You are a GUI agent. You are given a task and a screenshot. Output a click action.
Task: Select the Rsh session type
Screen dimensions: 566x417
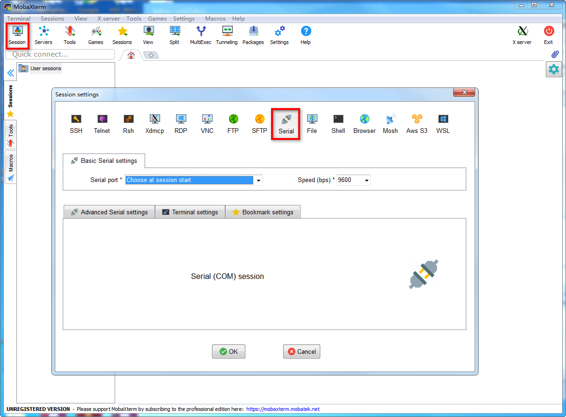(128, 124)
